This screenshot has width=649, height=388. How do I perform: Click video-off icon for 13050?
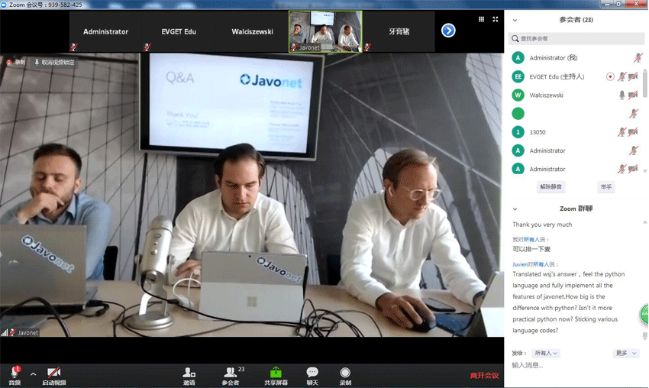[x=633, y=132]
